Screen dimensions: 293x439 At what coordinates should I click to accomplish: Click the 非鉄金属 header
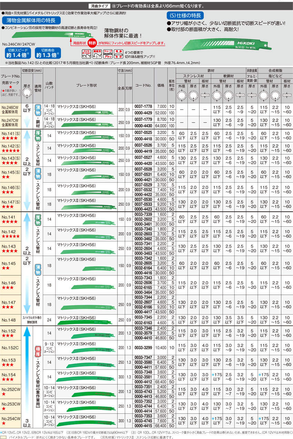pyautogui.click(x=252, y=70)
